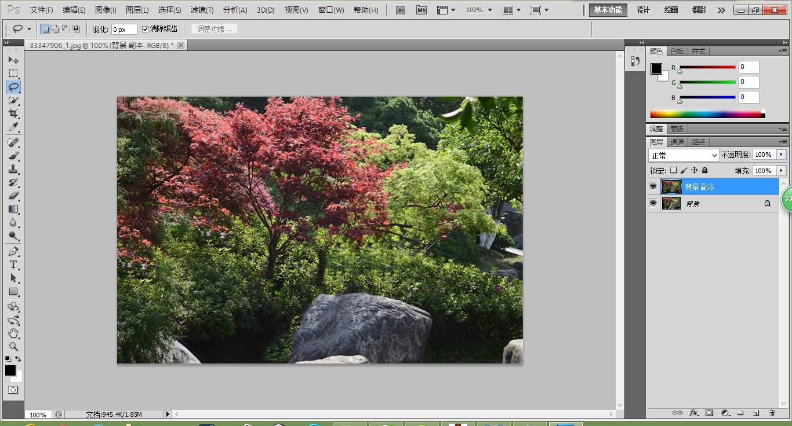
Task: Select the Blur tool
Action: (x=13, y=223)
